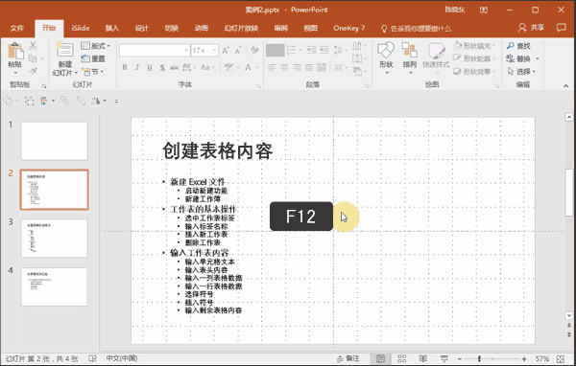Click the strikethrough abc icon
This screenshot has width=576, height=366.
tap(174, 67)
